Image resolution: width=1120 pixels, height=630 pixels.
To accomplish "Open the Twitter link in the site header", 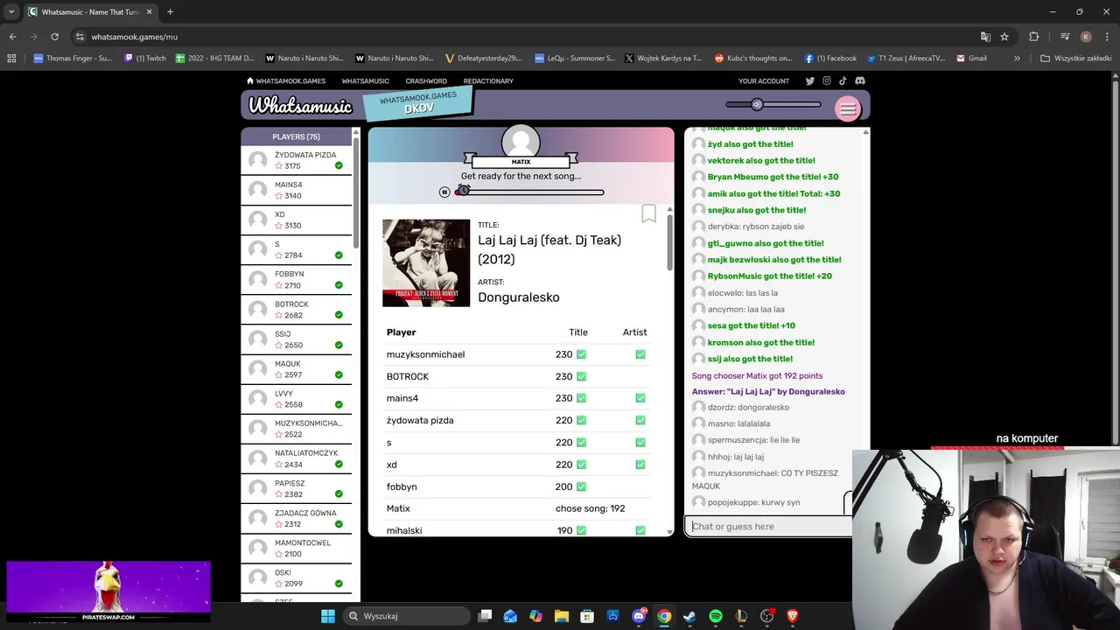I will coord(809,80).
